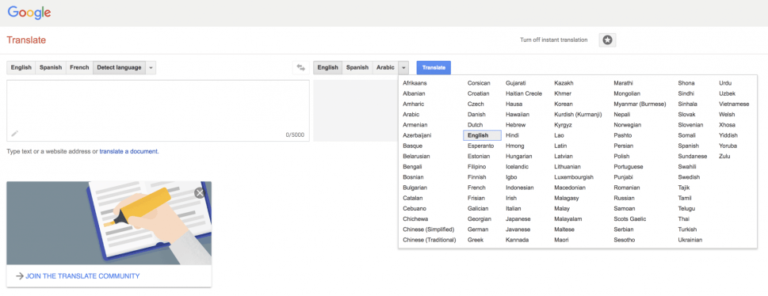Open the Phrasebook star icon

tap(607, 40)
